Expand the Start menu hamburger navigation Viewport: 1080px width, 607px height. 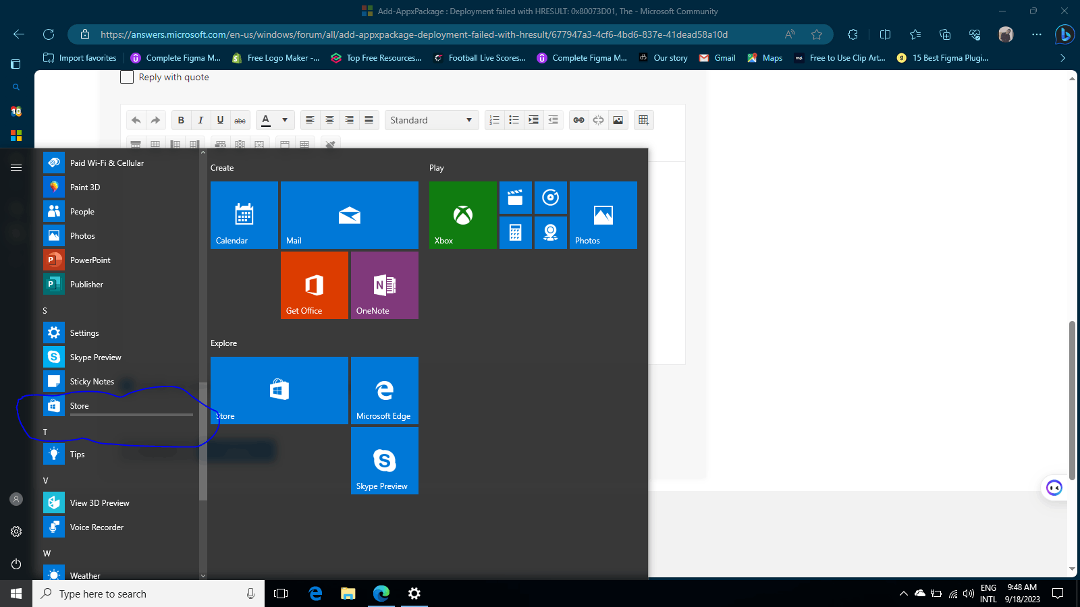16,167
